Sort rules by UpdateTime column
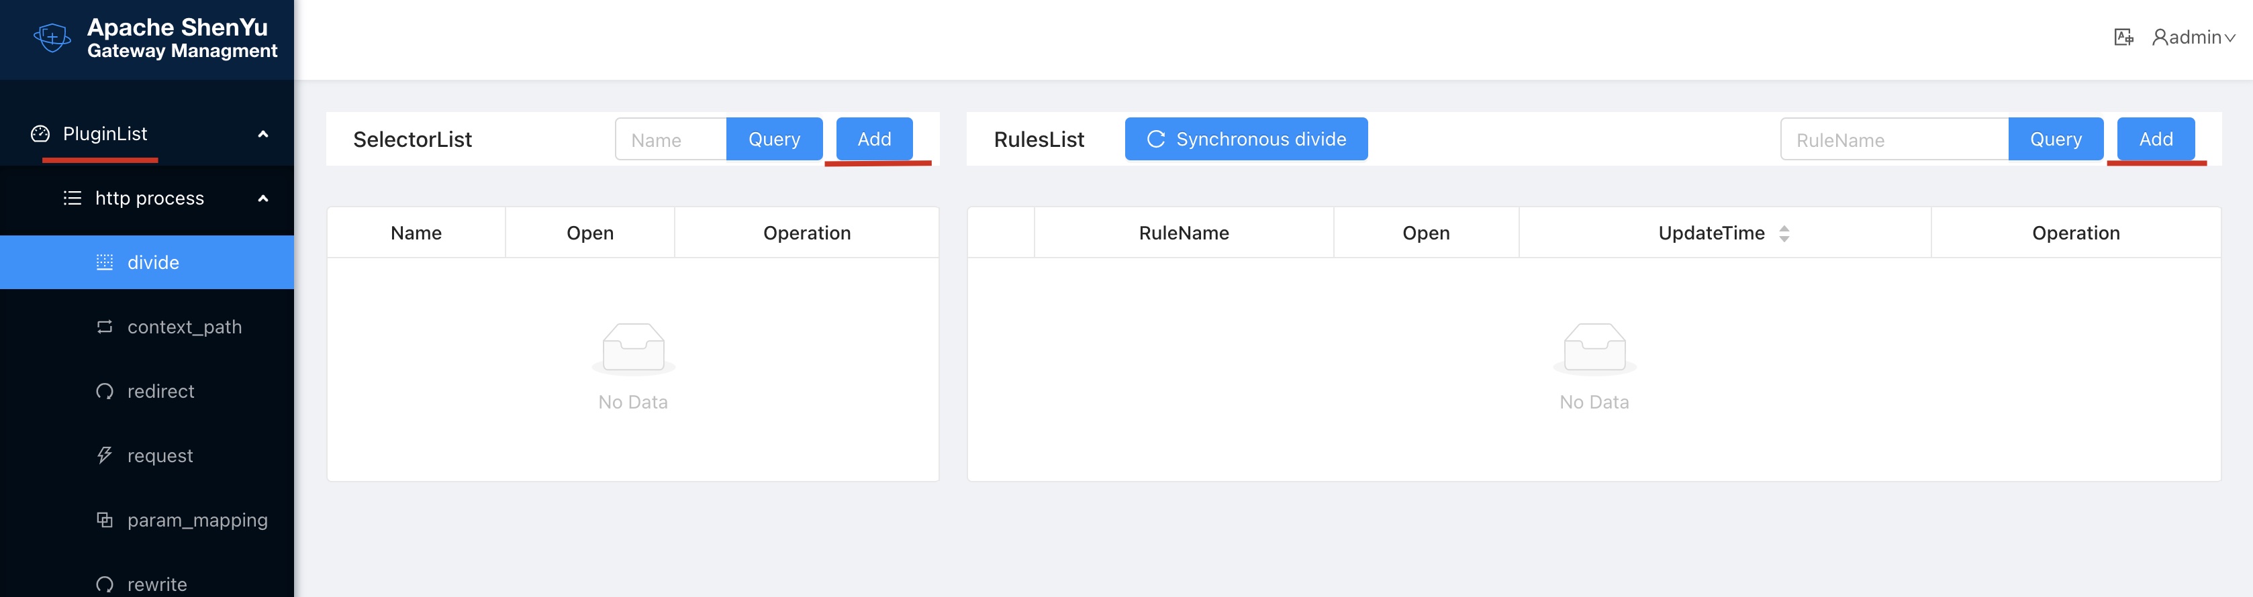Image resolution: width=2253 pixels, height=597 pixels. 1783,233
